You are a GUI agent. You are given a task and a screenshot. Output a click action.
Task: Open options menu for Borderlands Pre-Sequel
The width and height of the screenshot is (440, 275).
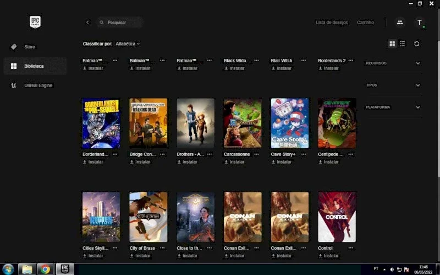(x=115, y=154)
